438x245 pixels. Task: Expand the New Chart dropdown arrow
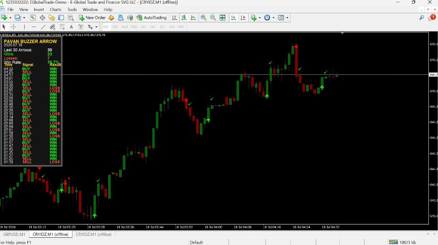[10, 18]
